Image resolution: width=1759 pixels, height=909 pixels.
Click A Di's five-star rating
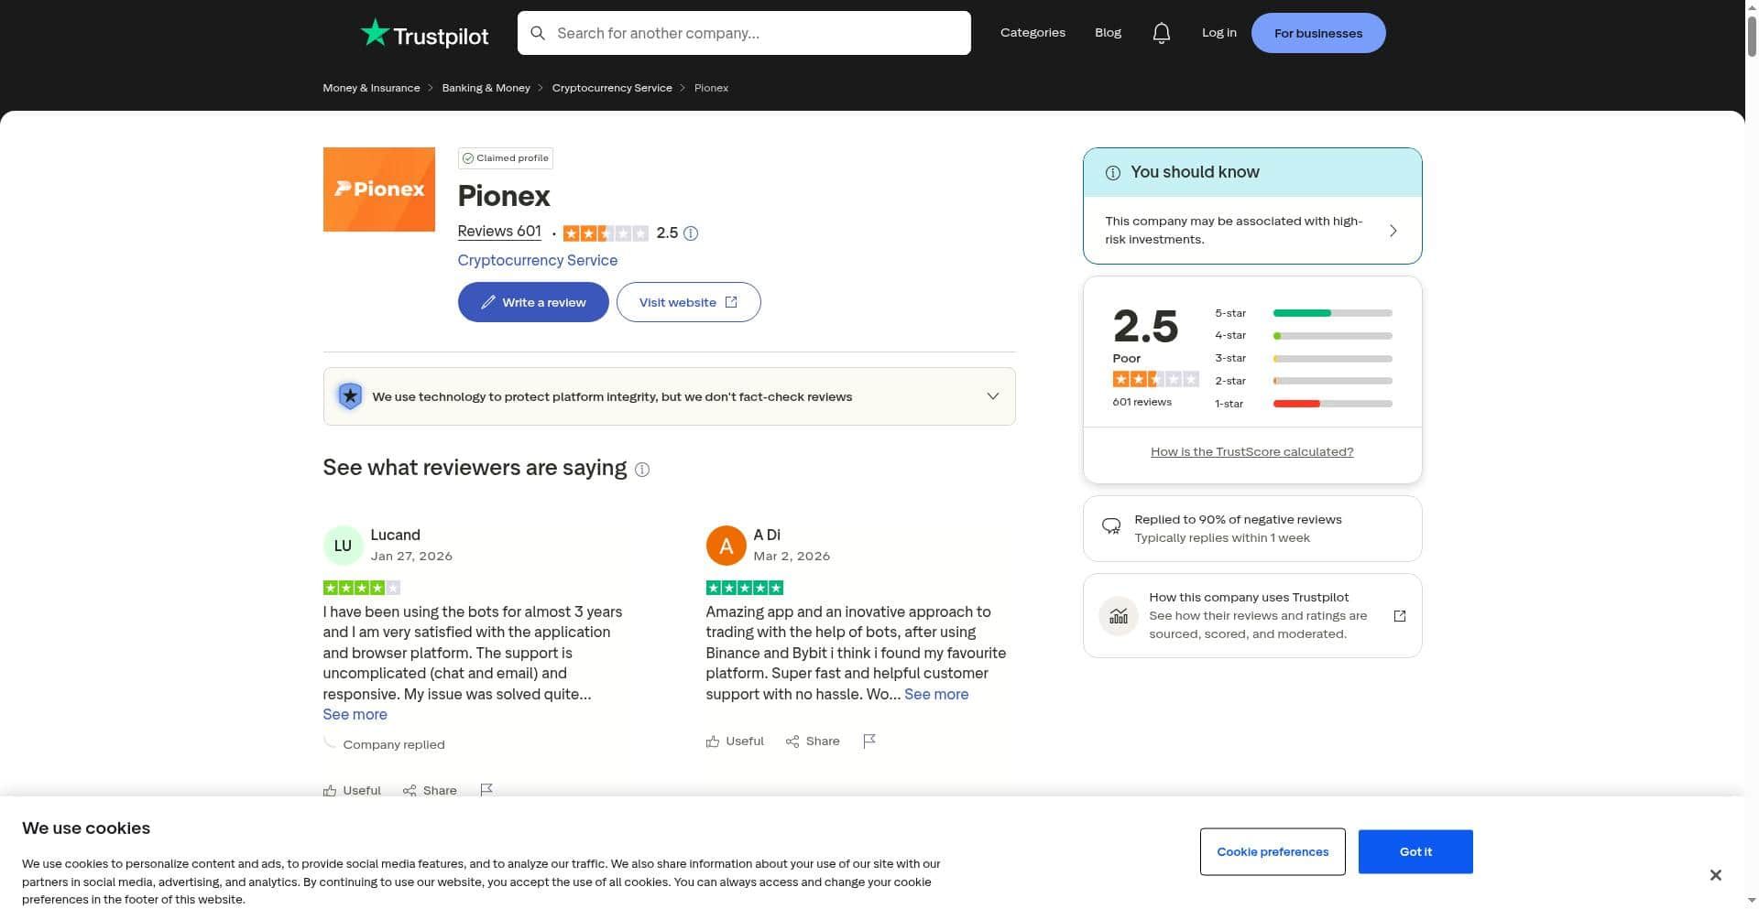(x=744, y=588)
